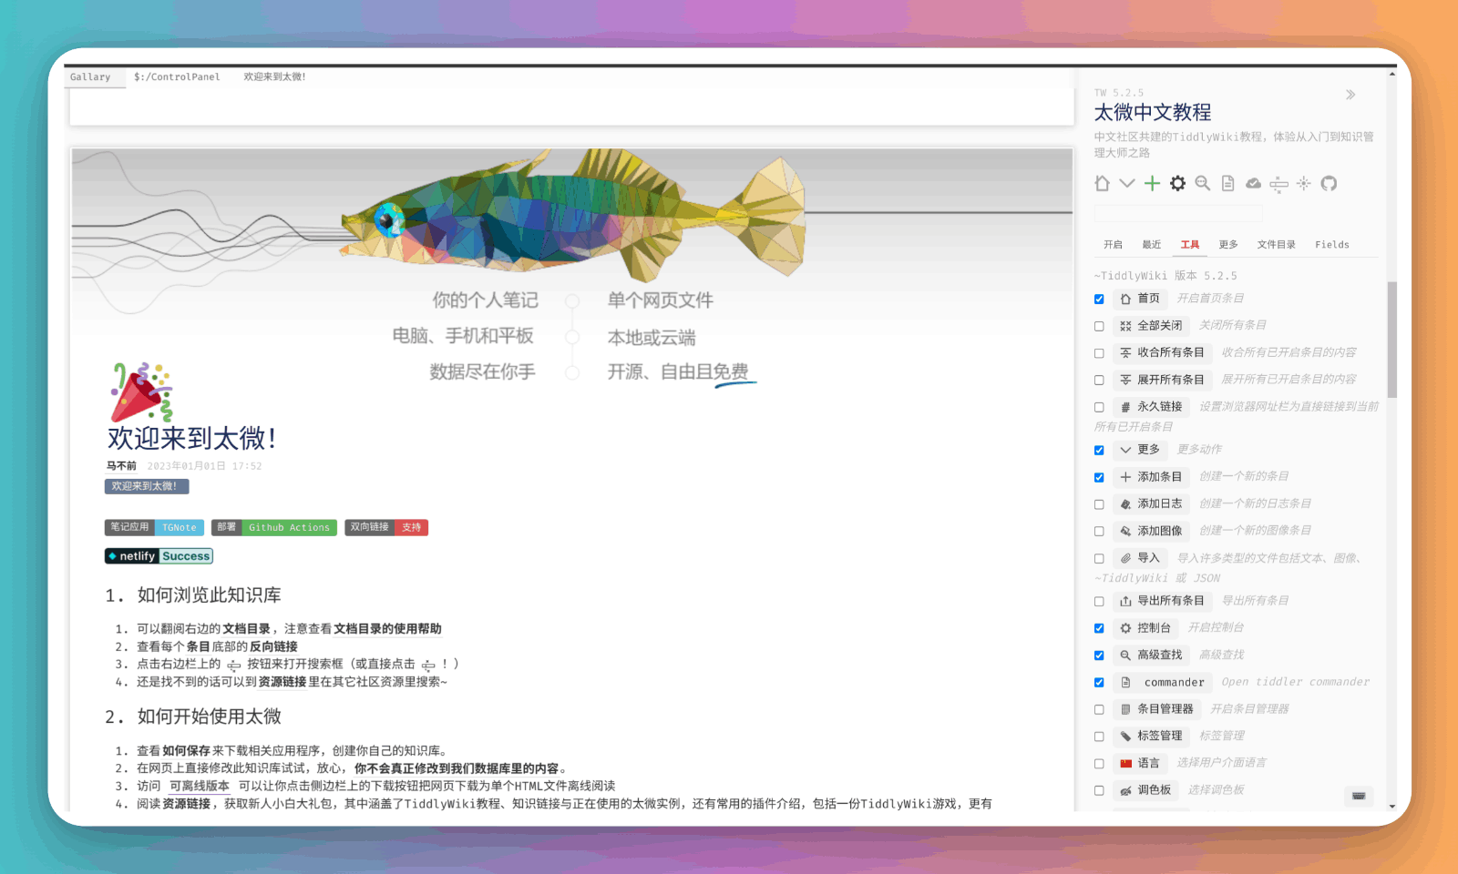The height and width of the screenshot is (874, 1458).
Task: Click the 标签管理 tag manager button
Action: [x=1150, y=736]
